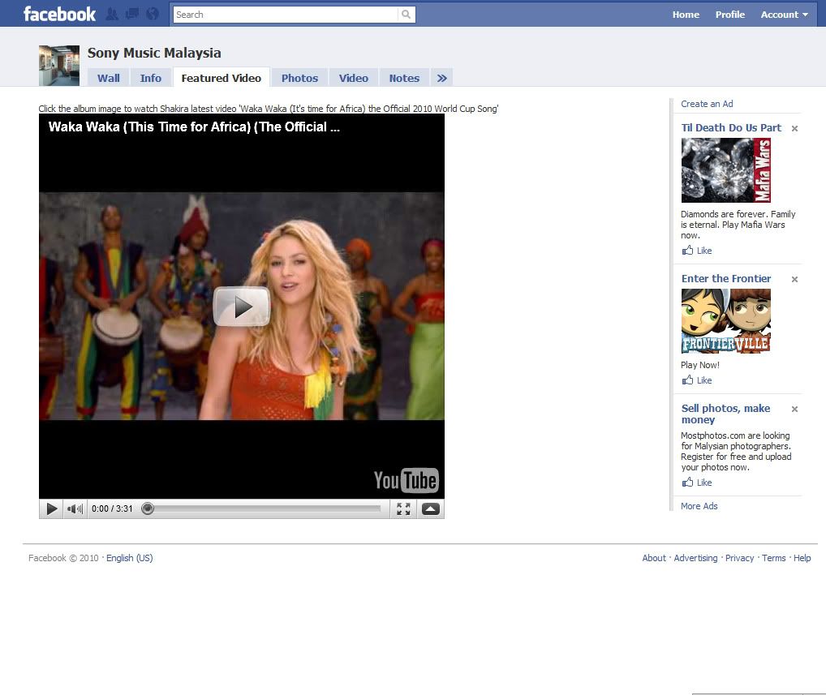Open the Help footer link
The image size is (826, 695).
802,558
